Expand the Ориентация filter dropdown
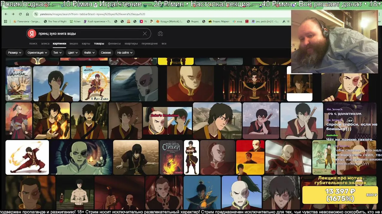This screenshot has height=214, width=382. point(37,53)
